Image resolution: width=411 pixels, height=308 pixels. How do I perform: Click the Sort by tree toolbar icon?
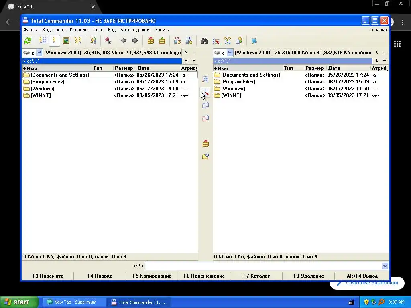click(x=93, y=41)
